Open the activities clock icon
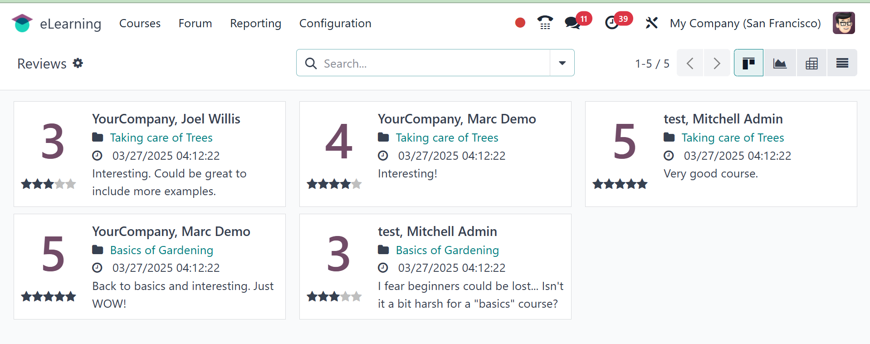The image size is (870, 344). click(x=612, y=23)
